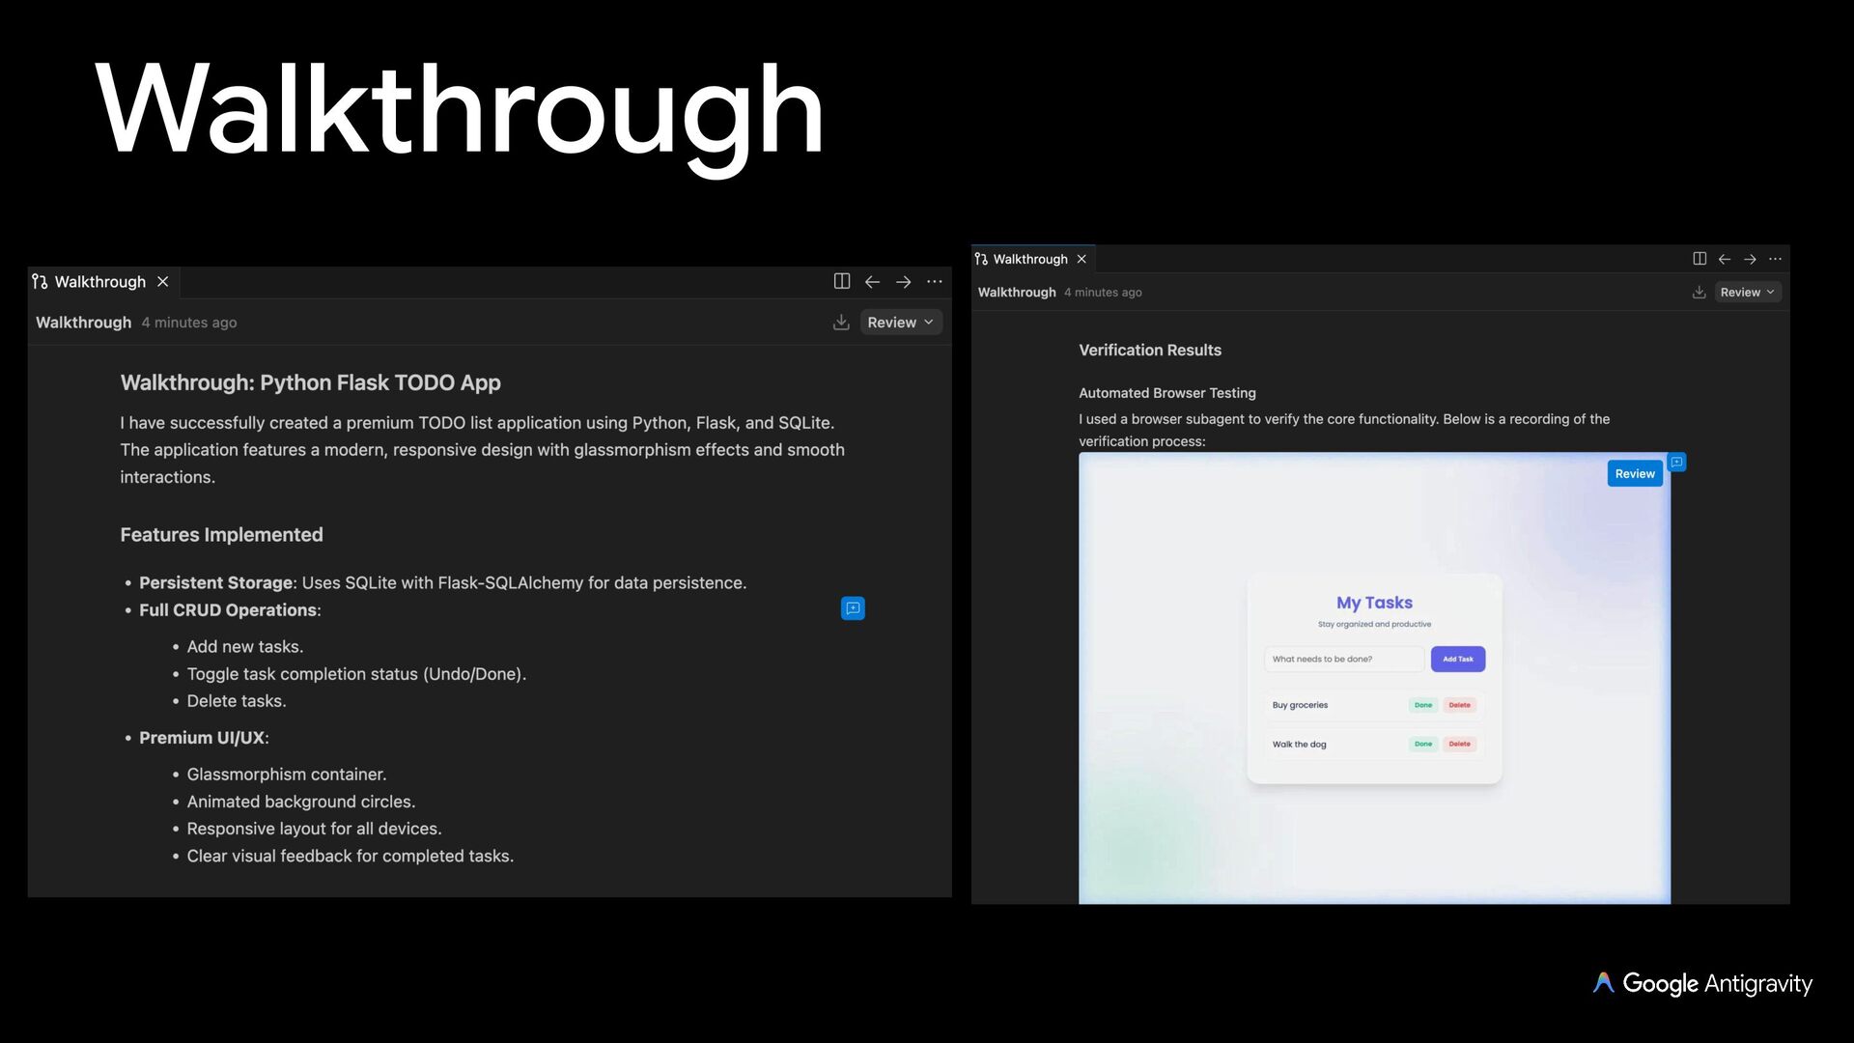Go forward using right panel arrow
Screen dimensions: 1854x1043
(x=1750, y=259)
